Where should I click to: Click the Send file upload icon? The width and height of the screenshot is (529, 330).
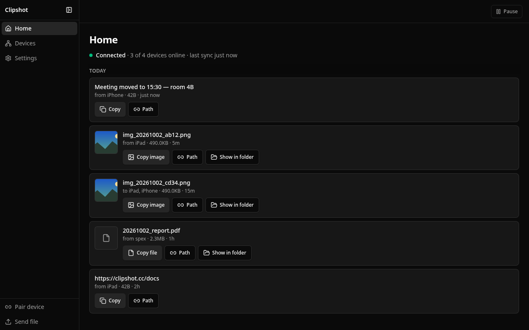click(8, 322)
